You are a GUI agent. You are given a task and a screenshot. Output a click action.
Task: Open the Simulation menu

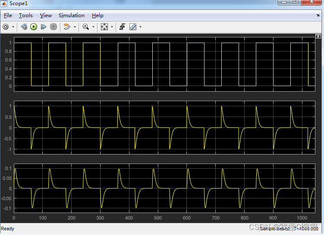point(72,15)
